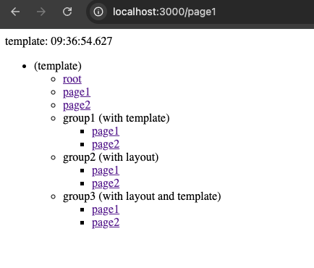Image resolution: width=314 pixels, height=268 pixels.
Task: Open the site information icon
Action: (x=98, y=12)
